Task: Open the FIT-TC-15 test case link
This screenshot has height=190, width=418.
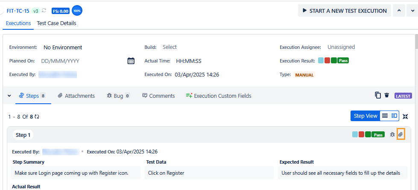Action: point(18,11)
